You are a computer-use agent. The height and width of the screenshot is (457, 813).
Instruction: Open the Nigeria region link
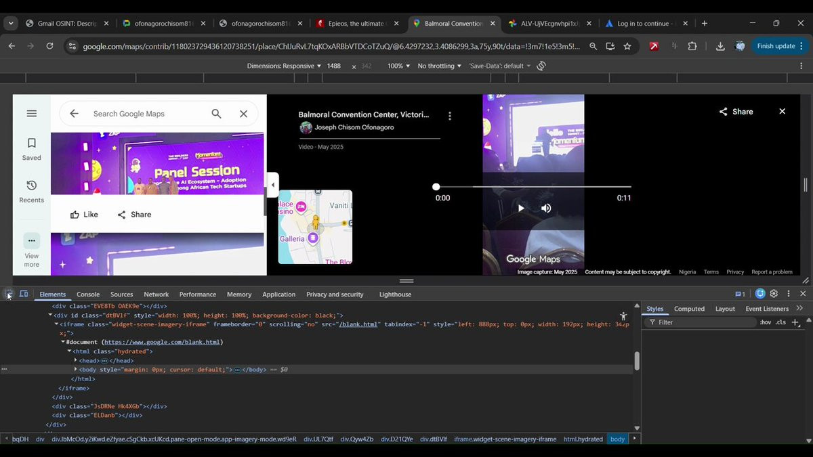688,271
